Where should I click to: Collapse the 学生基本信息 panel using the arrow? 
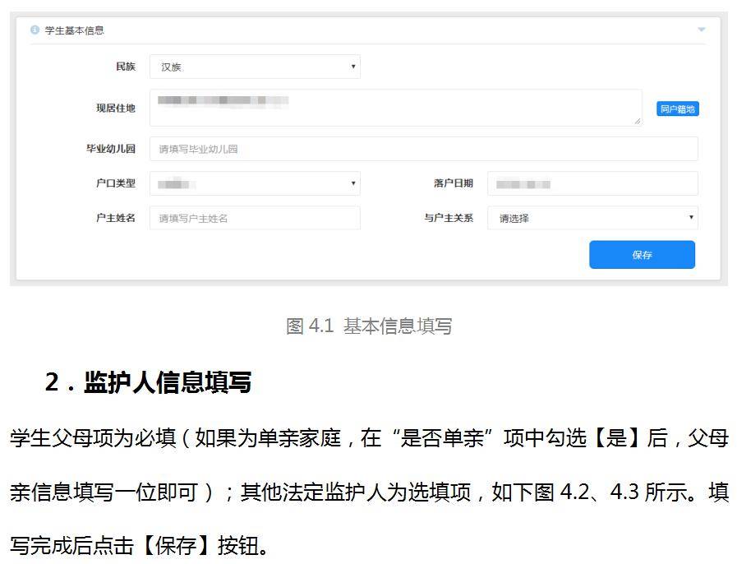701,30
